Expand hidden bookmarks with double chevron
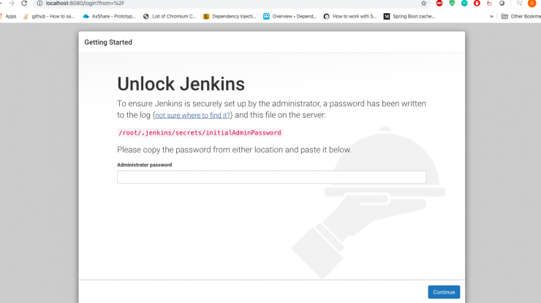 491,16
